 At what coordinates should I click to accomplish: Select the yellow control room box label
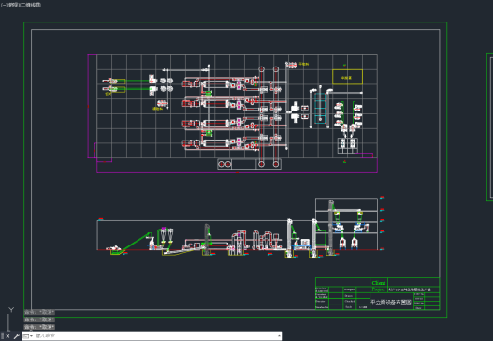pos(346,78)
